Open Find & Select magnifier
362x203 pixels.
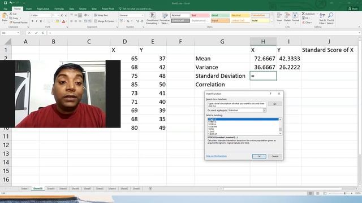pyautogui.click(x=330, y=19)
